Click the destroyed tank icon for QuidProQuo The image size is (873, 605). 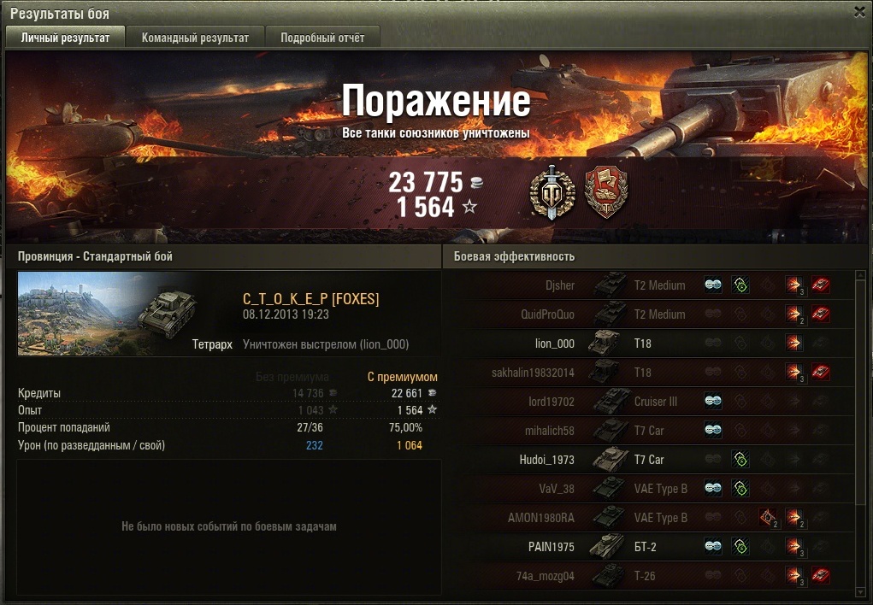(x=821, y=314)
